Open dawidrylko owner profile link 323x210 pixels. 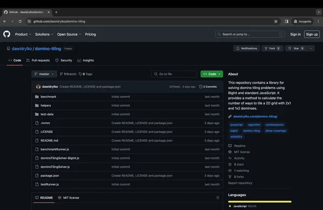click(x=22, y=48)
